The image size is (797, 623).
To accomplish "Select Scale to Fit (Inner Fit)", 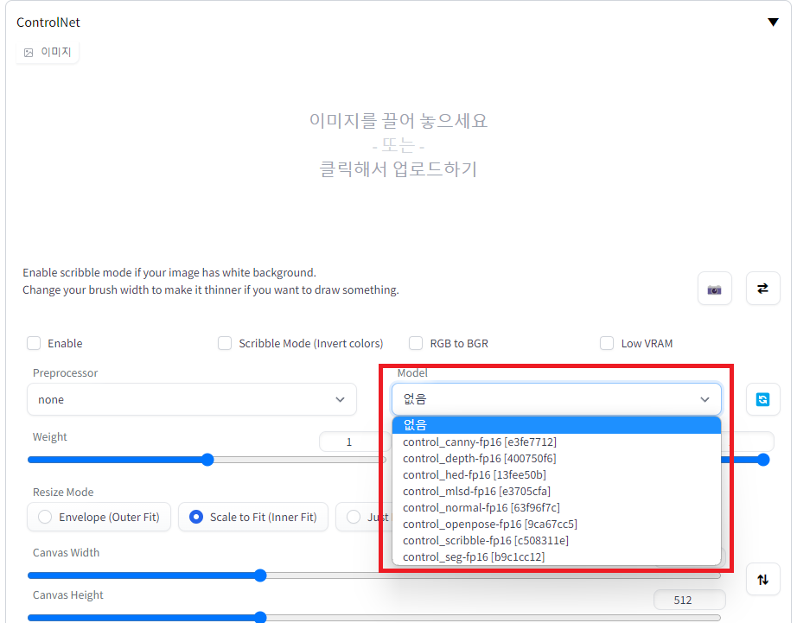I will coord(196,516).
